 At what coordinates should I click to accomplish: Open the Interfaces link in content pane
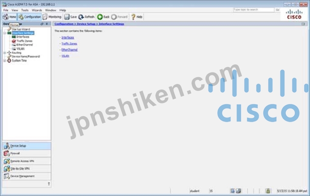68,37
